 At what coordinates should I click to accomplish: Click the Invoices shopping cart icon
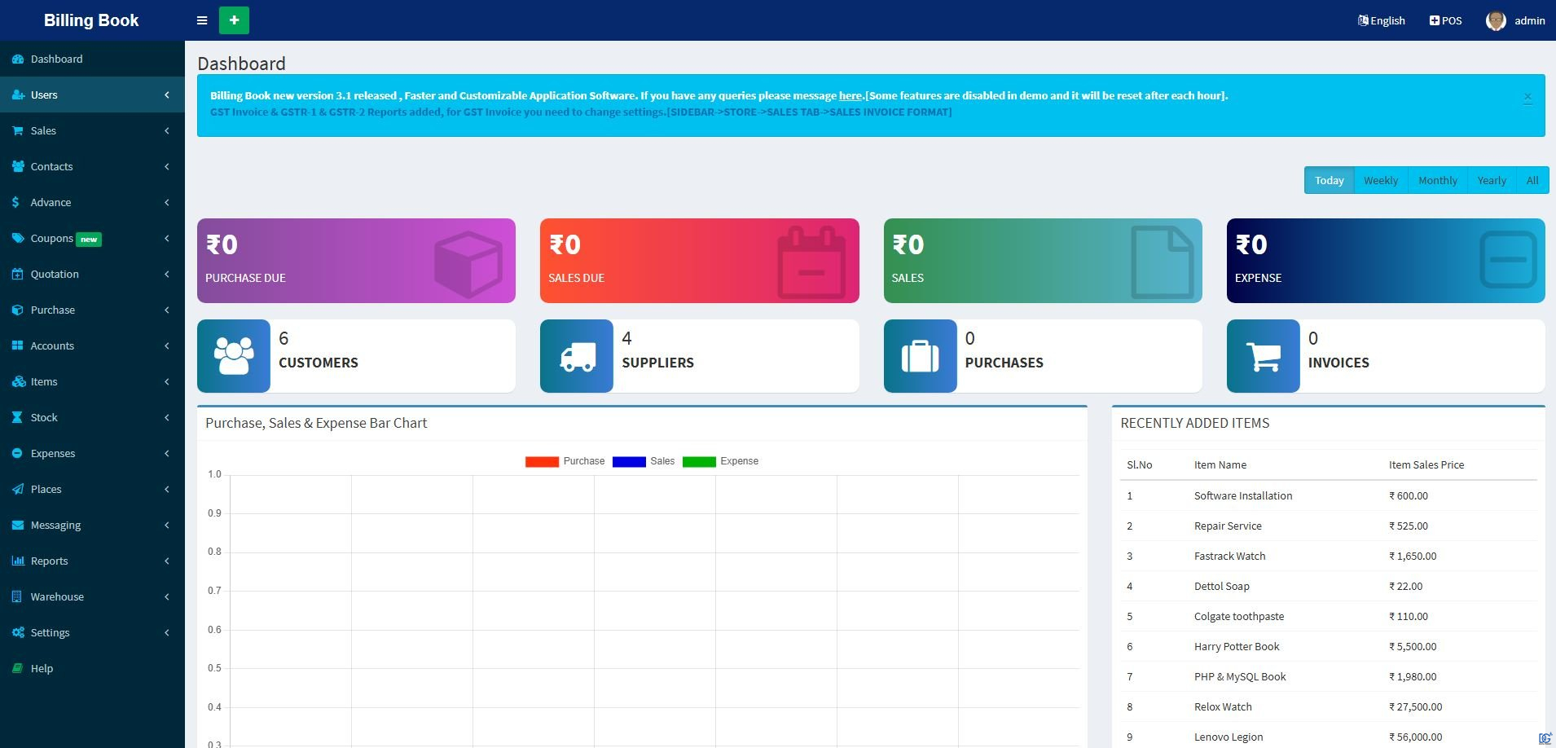[1263, 356]
